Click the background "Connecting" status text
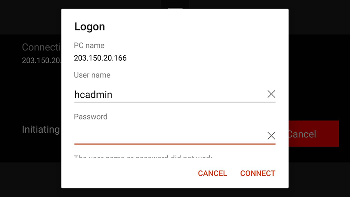Viewport: 350px width, 197px height. coord(41,47)
